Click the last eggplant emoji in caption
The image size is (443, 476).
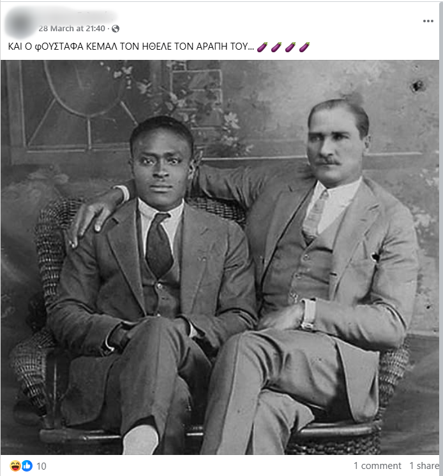pyautogui.click(x=304, y=47)
